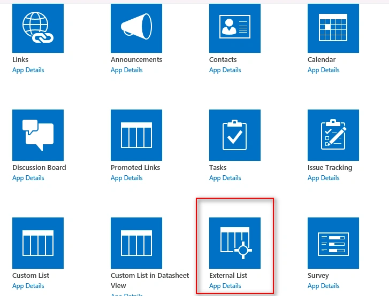Open App Details under Survey
Image resolution: width=389 pixels, height=296 pixels.
point(324,286)
